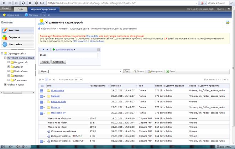Open Каталог folder link in table
Screen dimensions: 235x149
[x=56, y=96]
